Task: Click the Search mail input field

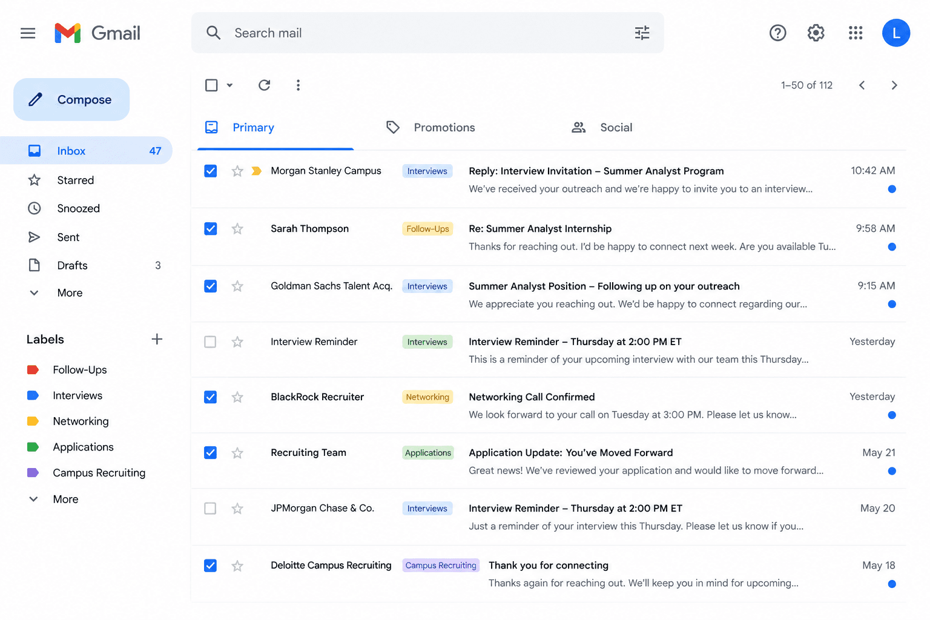Action: tap(427, 33)
